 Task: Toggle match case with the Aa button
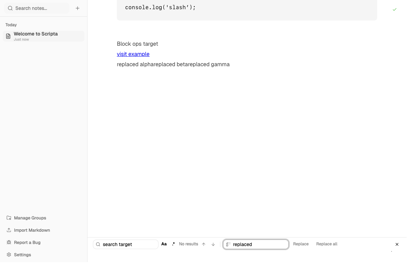point(164,244)
